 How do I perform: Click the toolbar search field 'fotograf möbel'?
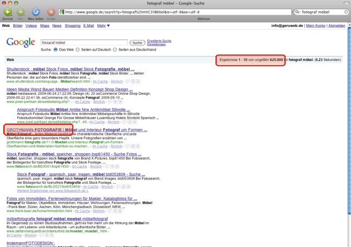[322, 12]
